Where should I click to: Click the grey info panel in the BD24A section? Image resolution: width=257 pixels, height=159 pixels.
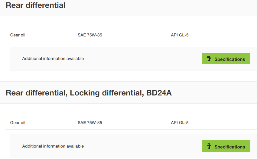[134, 146]
